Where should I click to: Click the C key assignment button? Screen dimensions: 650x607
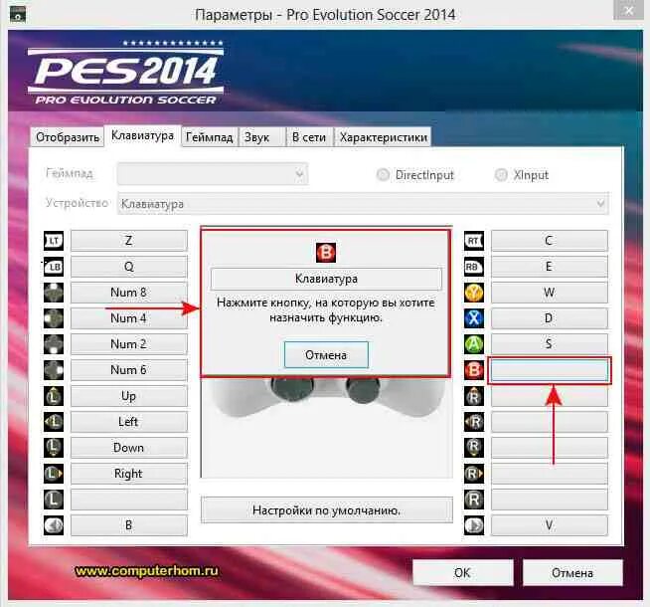(550, 241)
